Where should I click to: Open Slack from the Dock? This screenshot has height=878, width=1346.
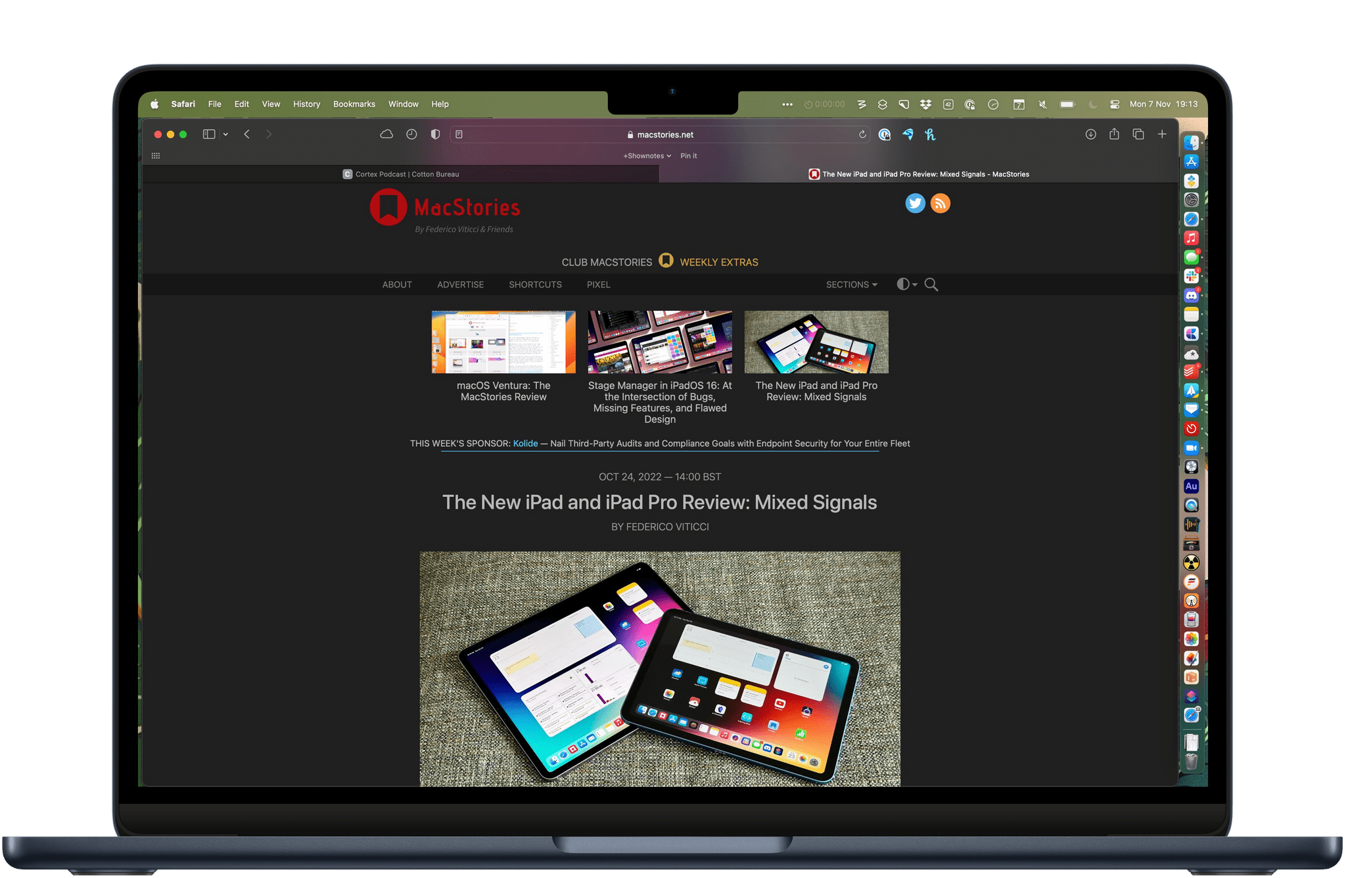coord(1191,276)
